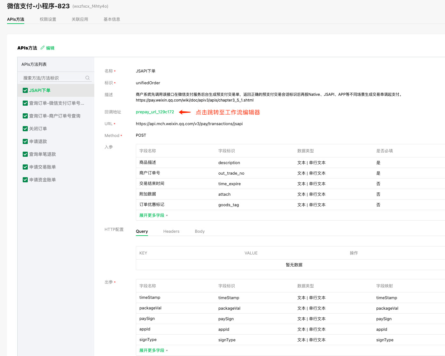Select 查询单笔退款 method in the list
This screenshot has height=356, width=445.
click(x=43, y=154)
